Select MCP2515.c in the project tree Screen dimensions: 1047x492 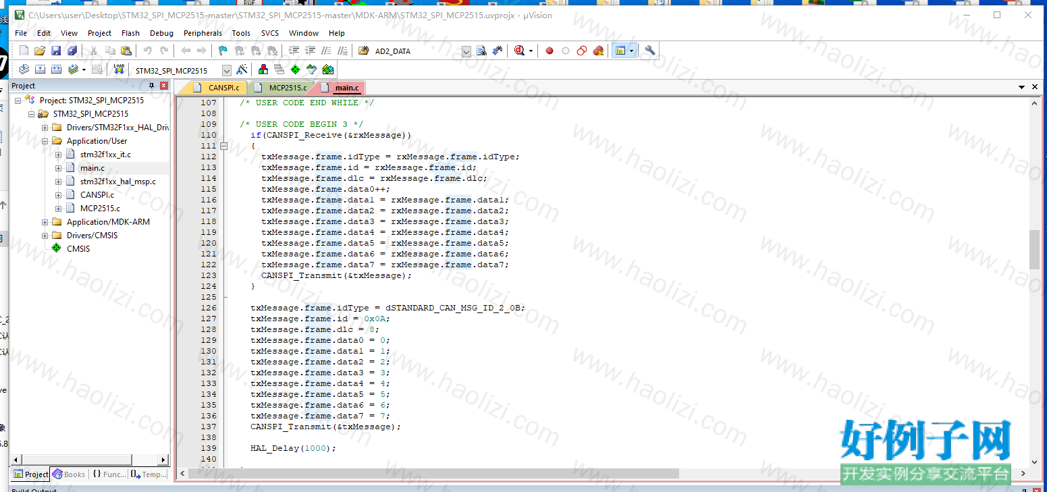click(x=100, y=209)
